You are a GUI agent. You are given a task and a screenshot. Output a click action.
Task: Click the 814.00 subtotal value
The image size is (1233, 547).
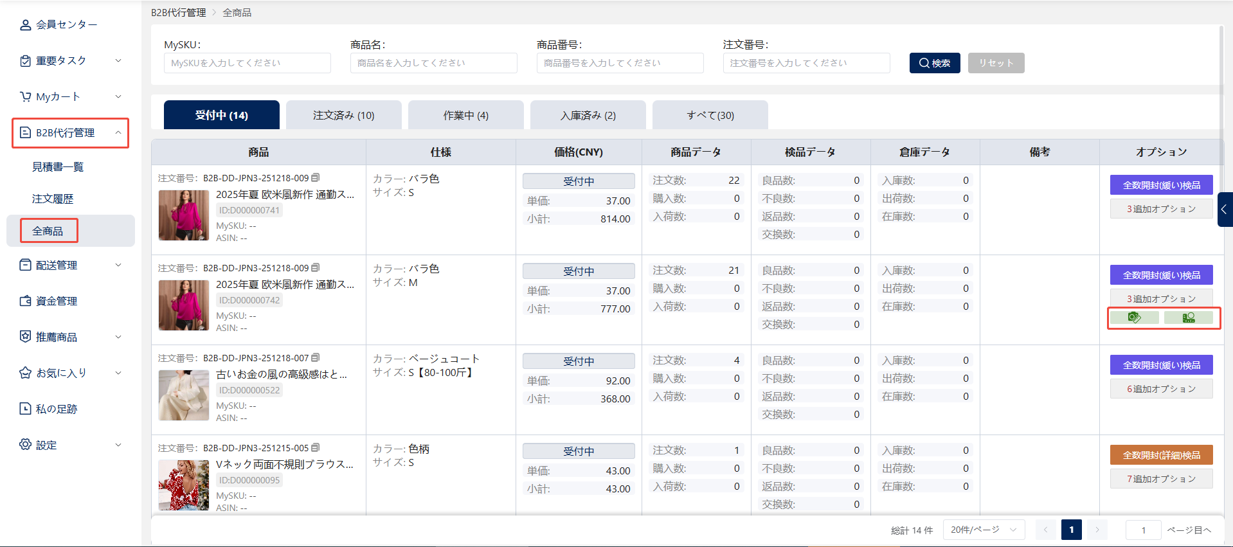[x=615, y=219]
